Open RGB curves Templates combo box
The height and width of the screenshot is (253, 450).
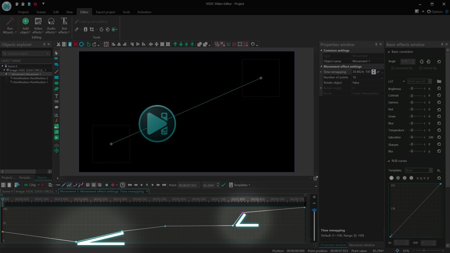(x=418, y=170)
